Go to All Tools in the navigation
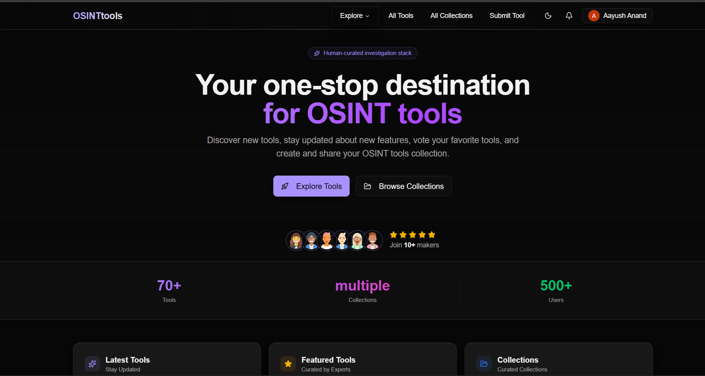This screenshot has width=705, height=376. (400, 16)
